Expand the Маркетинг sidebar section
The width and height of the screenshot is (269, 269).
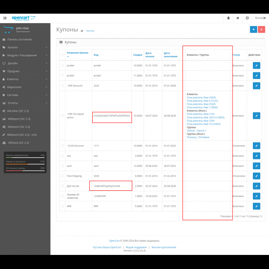click(25, 87)
